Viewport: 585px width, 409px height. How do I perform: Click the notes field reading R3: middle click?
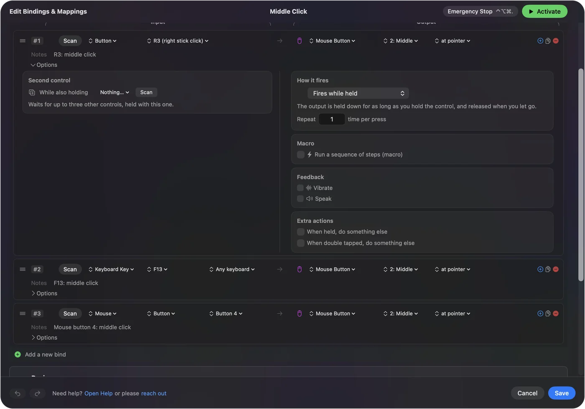pyautogui.click(x=75, y=55)
